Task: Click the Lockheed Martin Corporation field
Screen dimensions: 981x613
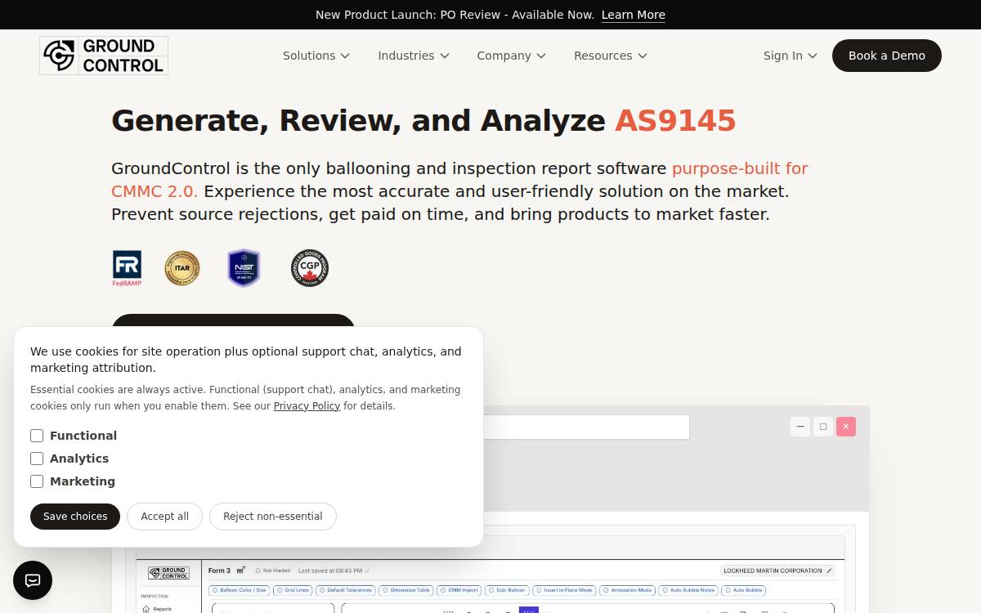Action: 778,570
